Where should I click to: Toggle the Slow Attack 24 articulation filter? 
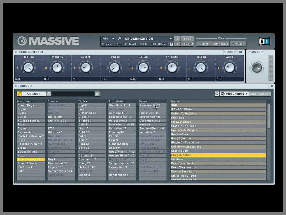pyautogui.click(x=122, y=105)
